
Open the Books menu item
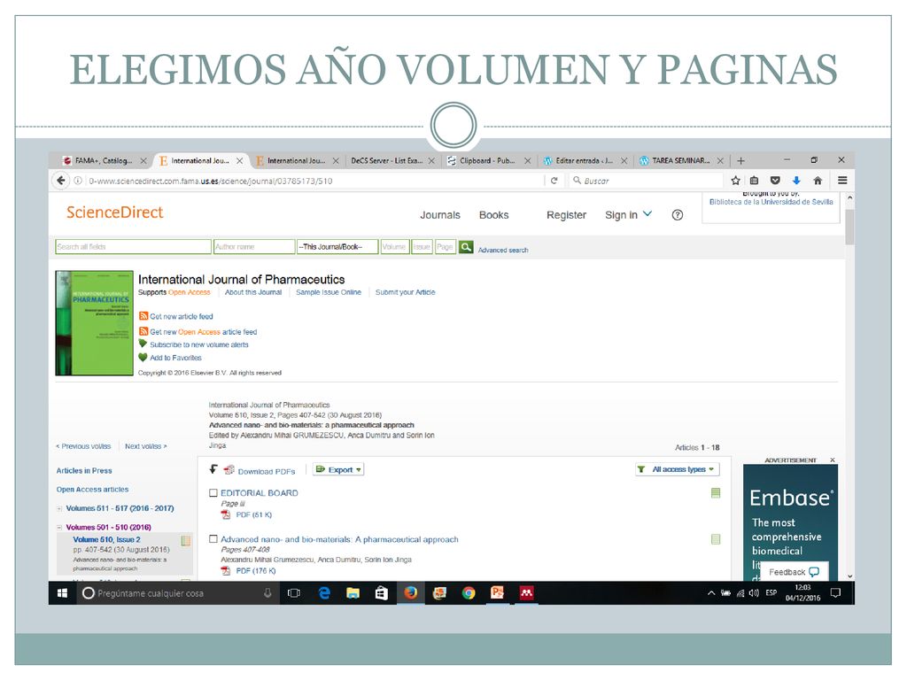(493, 215)
